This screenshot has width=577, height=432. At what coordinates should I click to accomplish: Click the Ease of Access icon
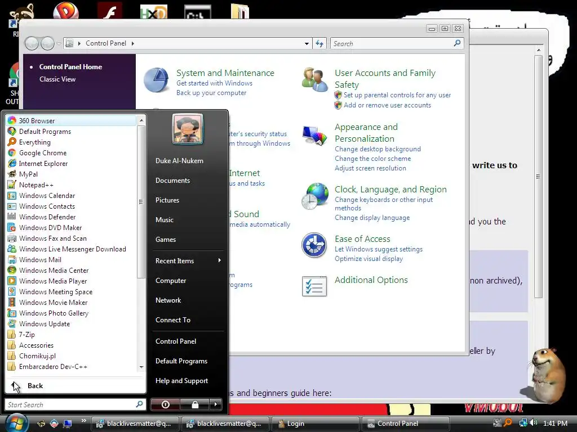click(x=314, y=245)
